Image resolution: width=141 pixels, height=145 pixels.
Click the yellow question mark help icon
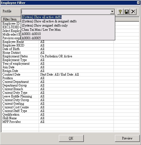[x=120, y=12]
